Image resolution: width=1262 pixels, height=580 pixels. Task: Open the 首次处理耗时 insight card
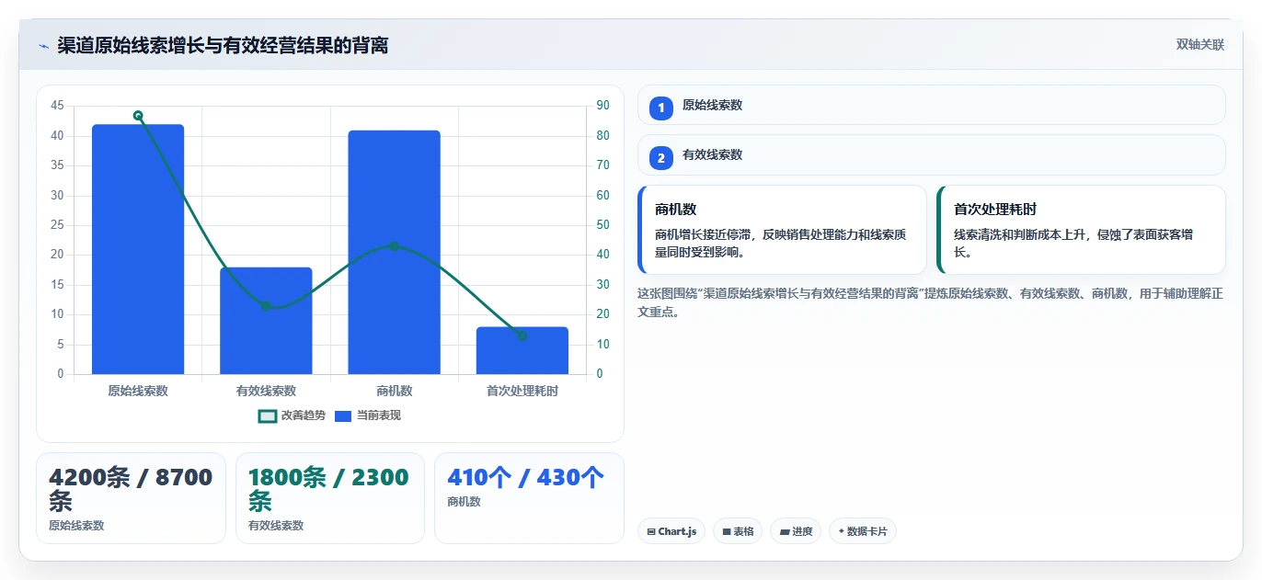[x=1081, y=230]
